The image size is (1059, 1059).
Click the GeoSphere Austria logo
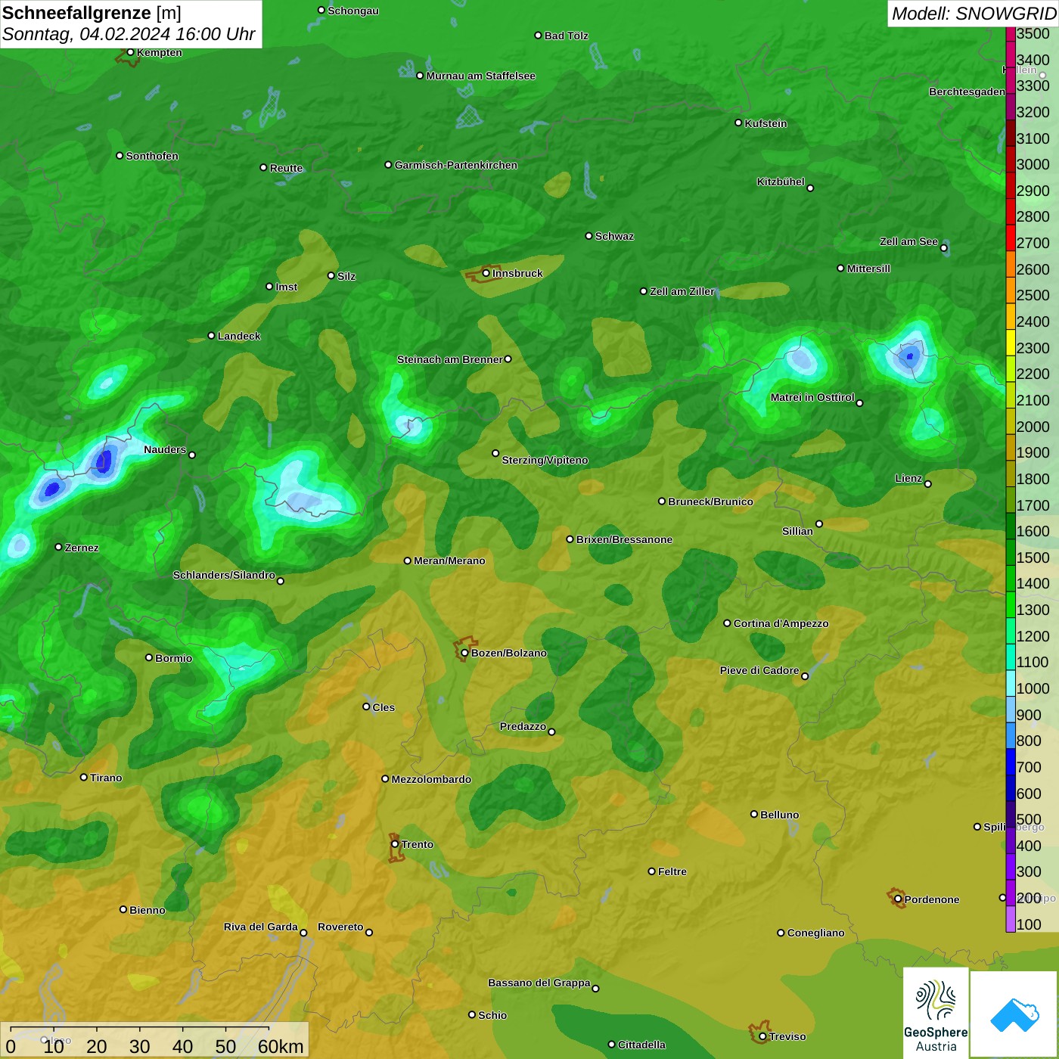click(936, 1014)
